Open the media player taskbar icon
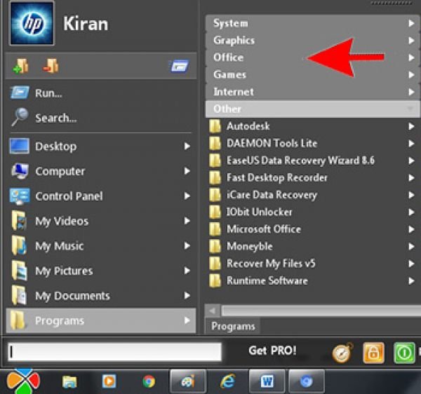The height and width of the screenshot is (394, 421). (109, 381)
